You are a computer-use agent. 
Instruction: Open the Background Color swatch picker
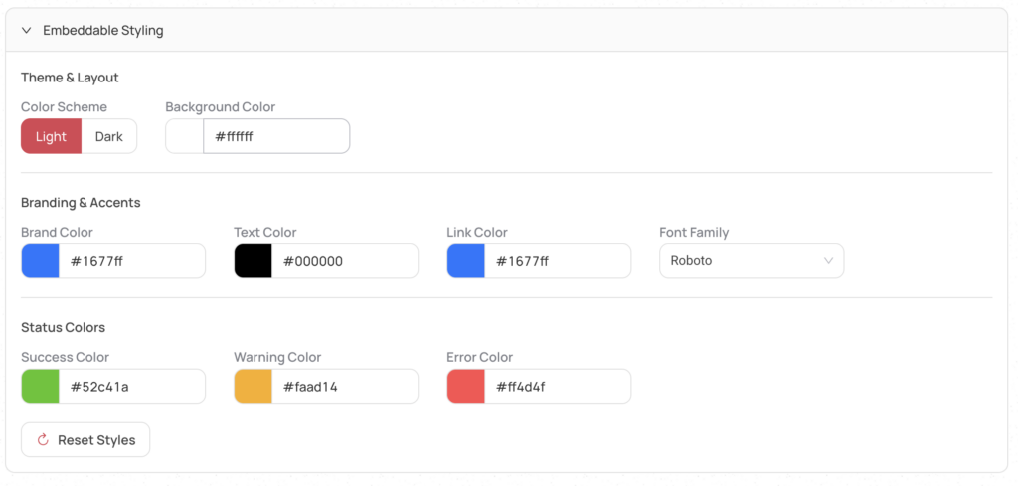click(x=184, y=136)
